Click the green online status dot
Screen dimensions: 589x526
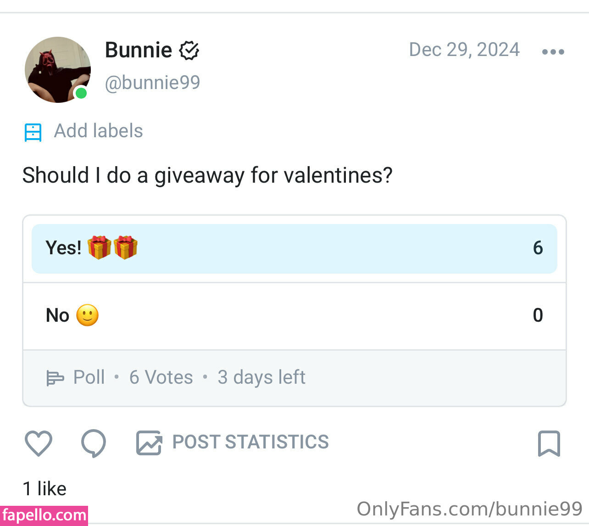81,93
